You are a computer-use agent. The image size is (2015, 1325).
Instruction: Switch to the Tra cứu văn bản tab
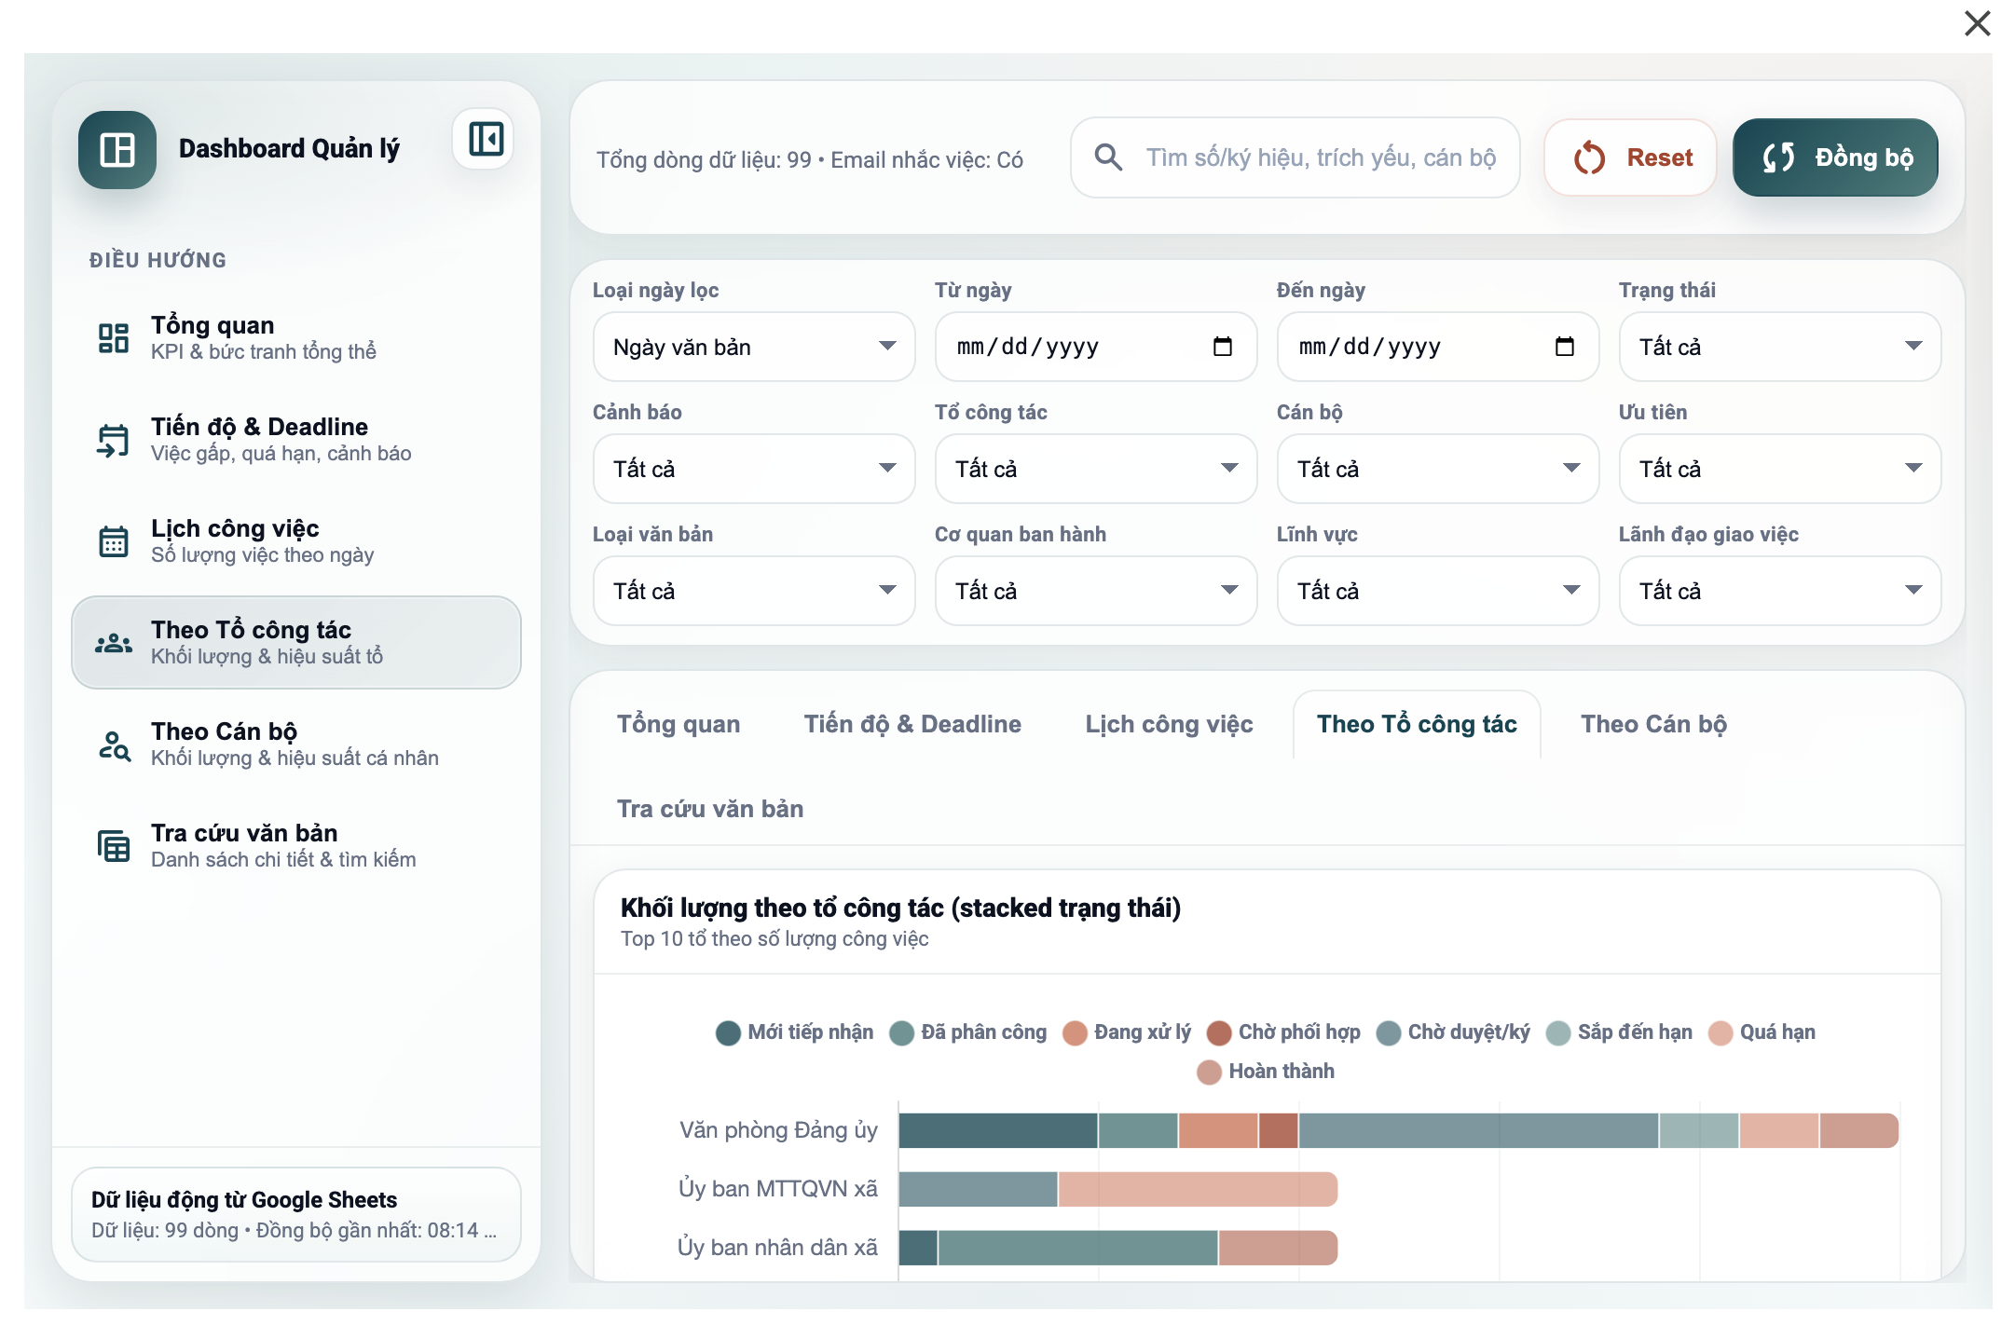(710, 809)
